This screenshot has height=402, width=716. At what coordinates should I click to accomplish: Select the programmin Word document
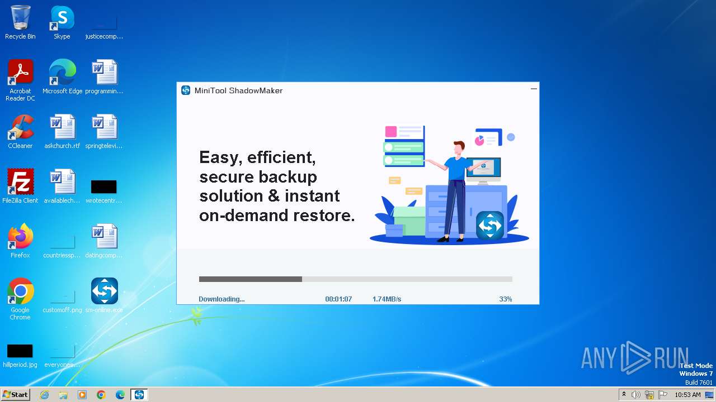(104, 77)
